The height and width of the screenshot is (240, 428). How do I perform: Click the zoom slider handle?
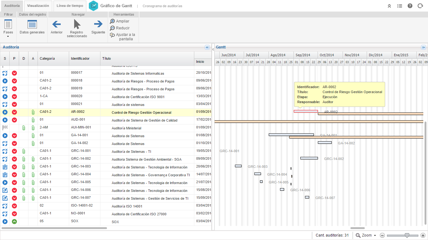[x=407, y=235]
